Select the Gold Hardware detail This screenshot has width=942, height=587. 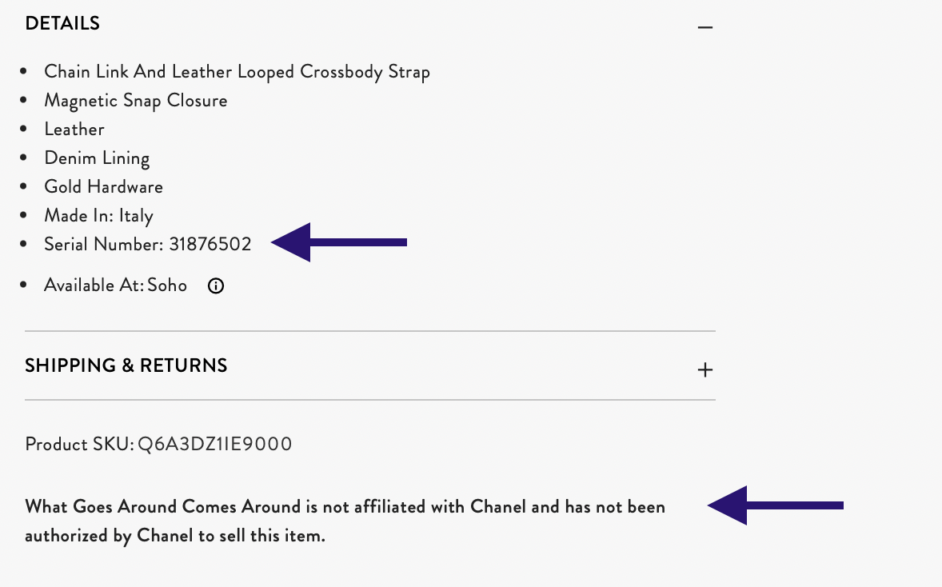(x=103, y=187)
